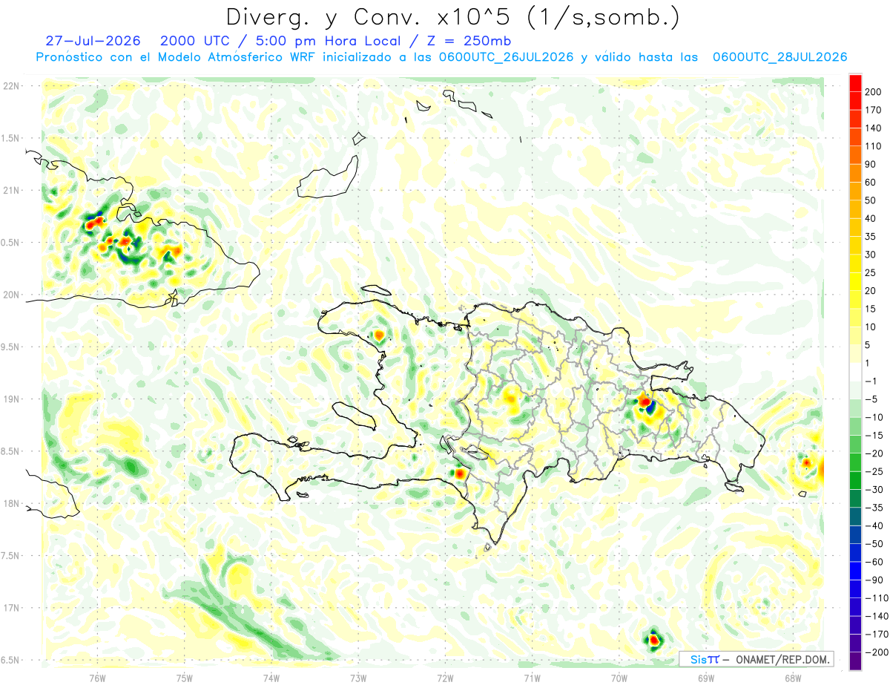Click the '69W' longitude label

click(705, 678)
